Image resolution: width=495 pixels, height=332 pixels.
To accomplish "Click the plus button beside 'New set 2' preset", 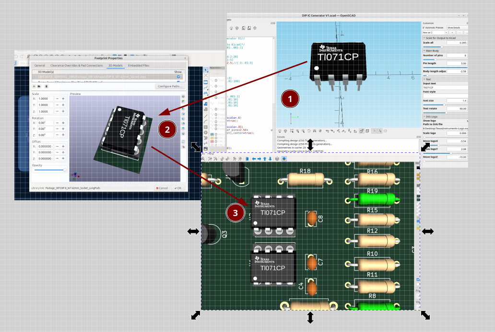I will point(452,33).
